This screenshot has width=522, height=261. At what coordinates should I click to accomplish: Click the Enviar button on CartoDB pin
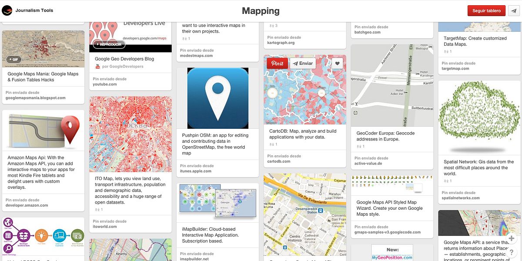302,63
